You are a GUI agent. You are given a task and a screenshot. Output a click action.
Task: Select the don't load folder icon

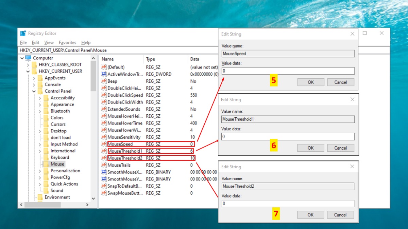46,137
